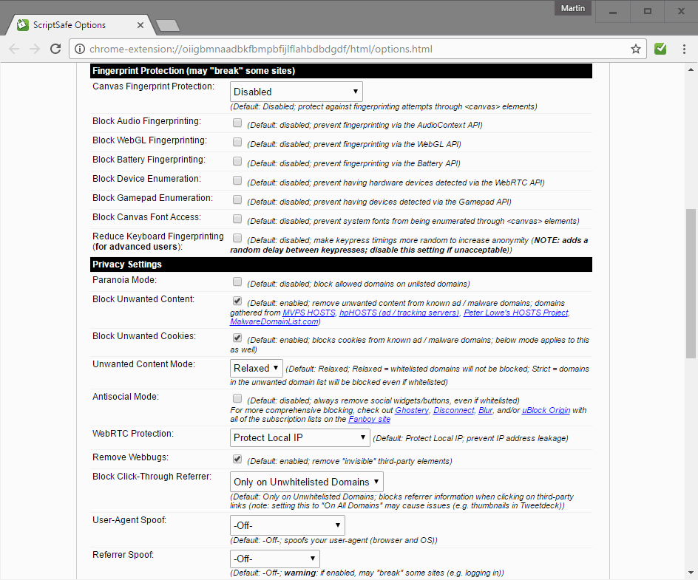This screenshot has width=698, height=580.
Task: Enable Block Audio Fingerprinting
Action: pos(237,123)
